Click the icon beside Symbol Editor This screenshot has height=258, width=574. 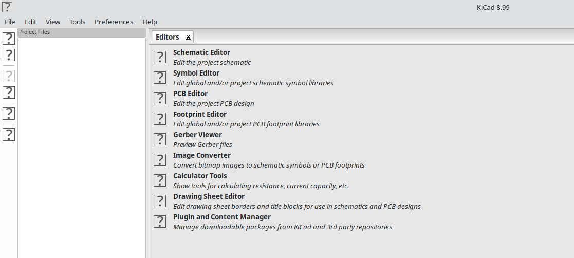(x=160, y=78)
